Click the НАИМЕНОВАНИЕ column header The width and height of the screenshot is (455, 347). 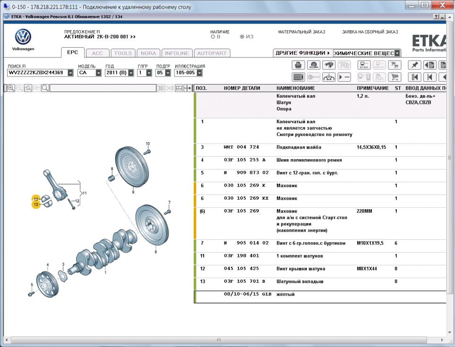tap(295, 88)
